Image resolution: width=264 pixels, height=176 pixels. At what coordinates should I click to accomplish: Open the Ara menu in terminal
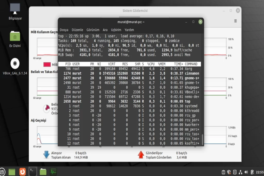coord(105,30)
